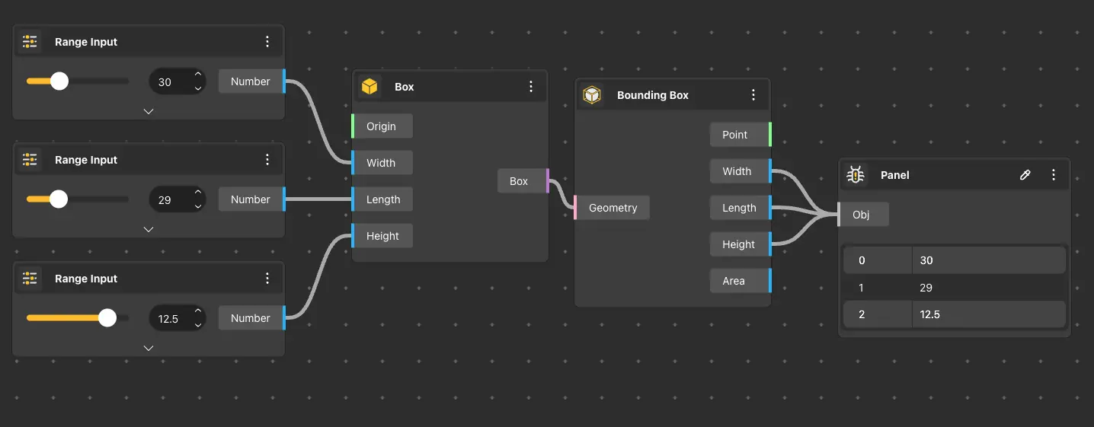Select Panel row 0 with value 30
Viewport: 1094px width, 427px height.
click(x=954, y=260)
